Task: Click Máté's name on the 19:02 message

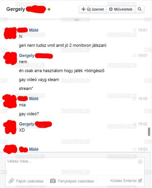Action: click(34, 99)
